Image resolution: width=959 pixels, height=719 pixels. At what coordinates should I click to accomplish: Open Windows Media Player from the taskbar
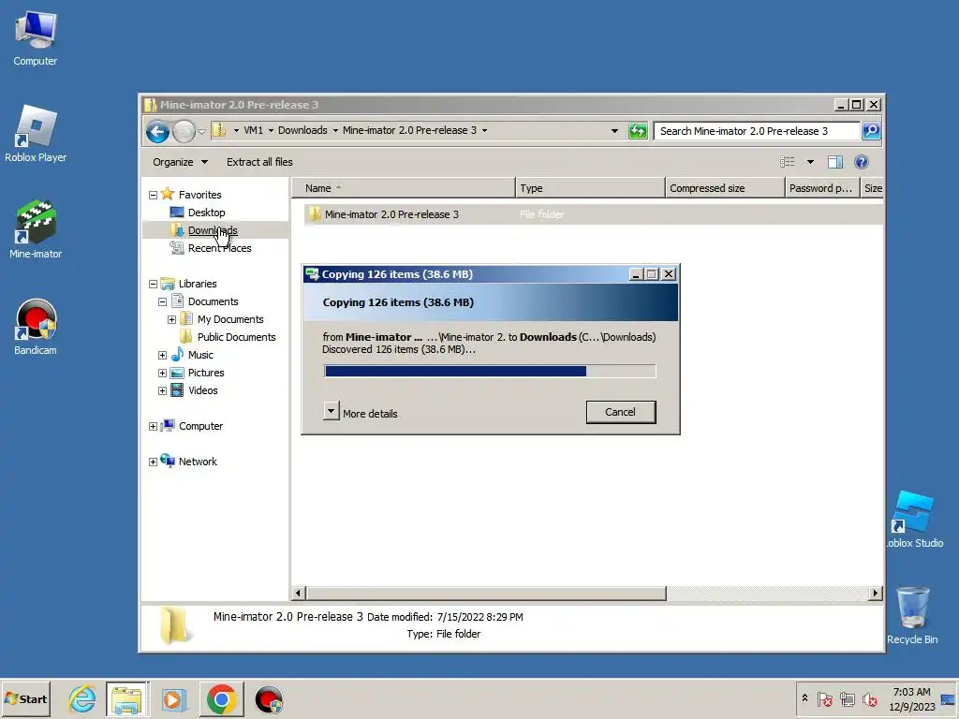pyautogui.click(x=173, y=698)
